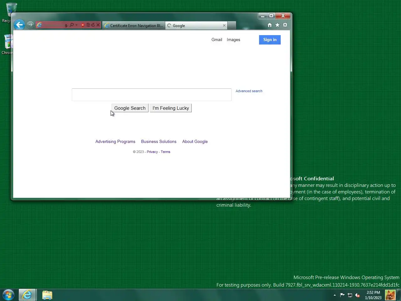Show hidden tray icons arrow
The image size is (401, 301).
pos(335,295)
